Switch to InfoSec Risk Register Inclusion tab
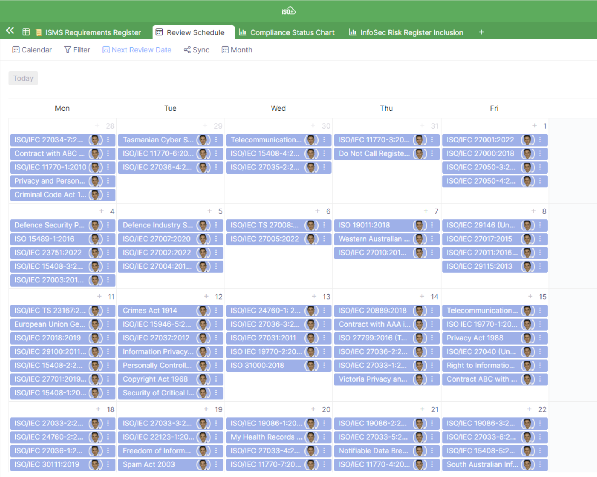This screenshot has width=597, height=477. click(406, 32)
